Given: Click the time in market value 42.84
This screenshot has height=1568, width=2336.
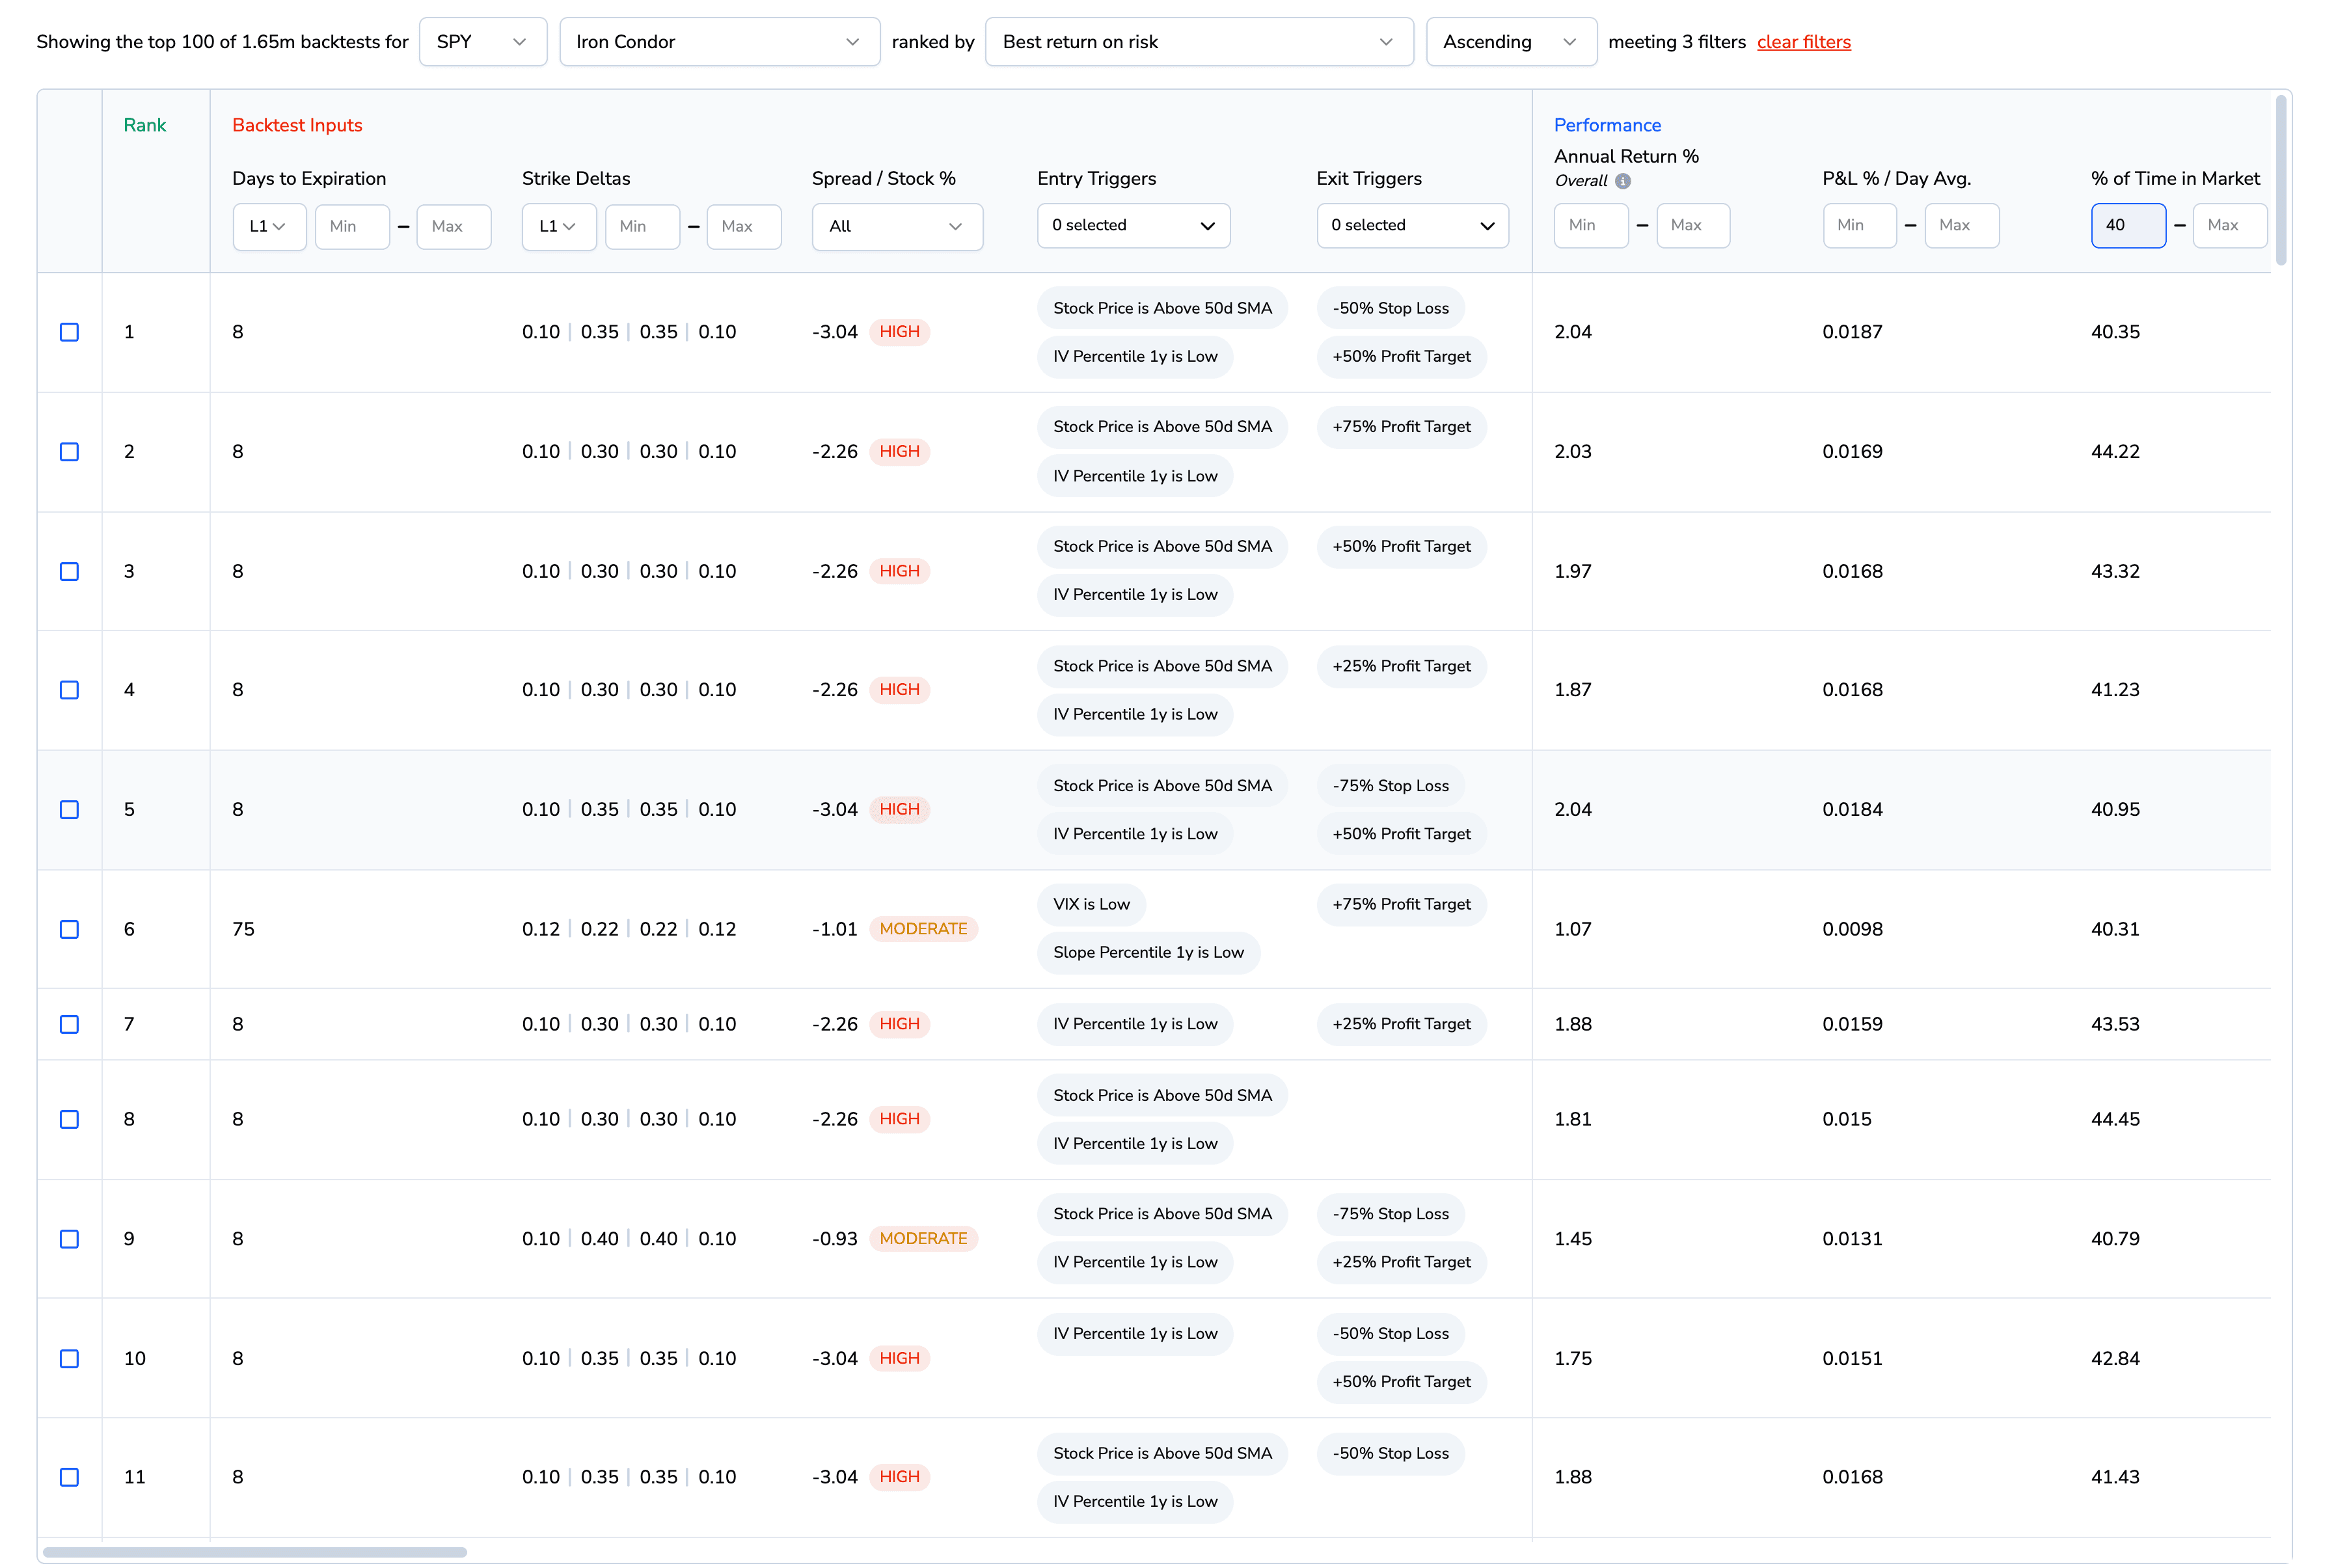Looking at the screenshot, I should (2115, 1358).
